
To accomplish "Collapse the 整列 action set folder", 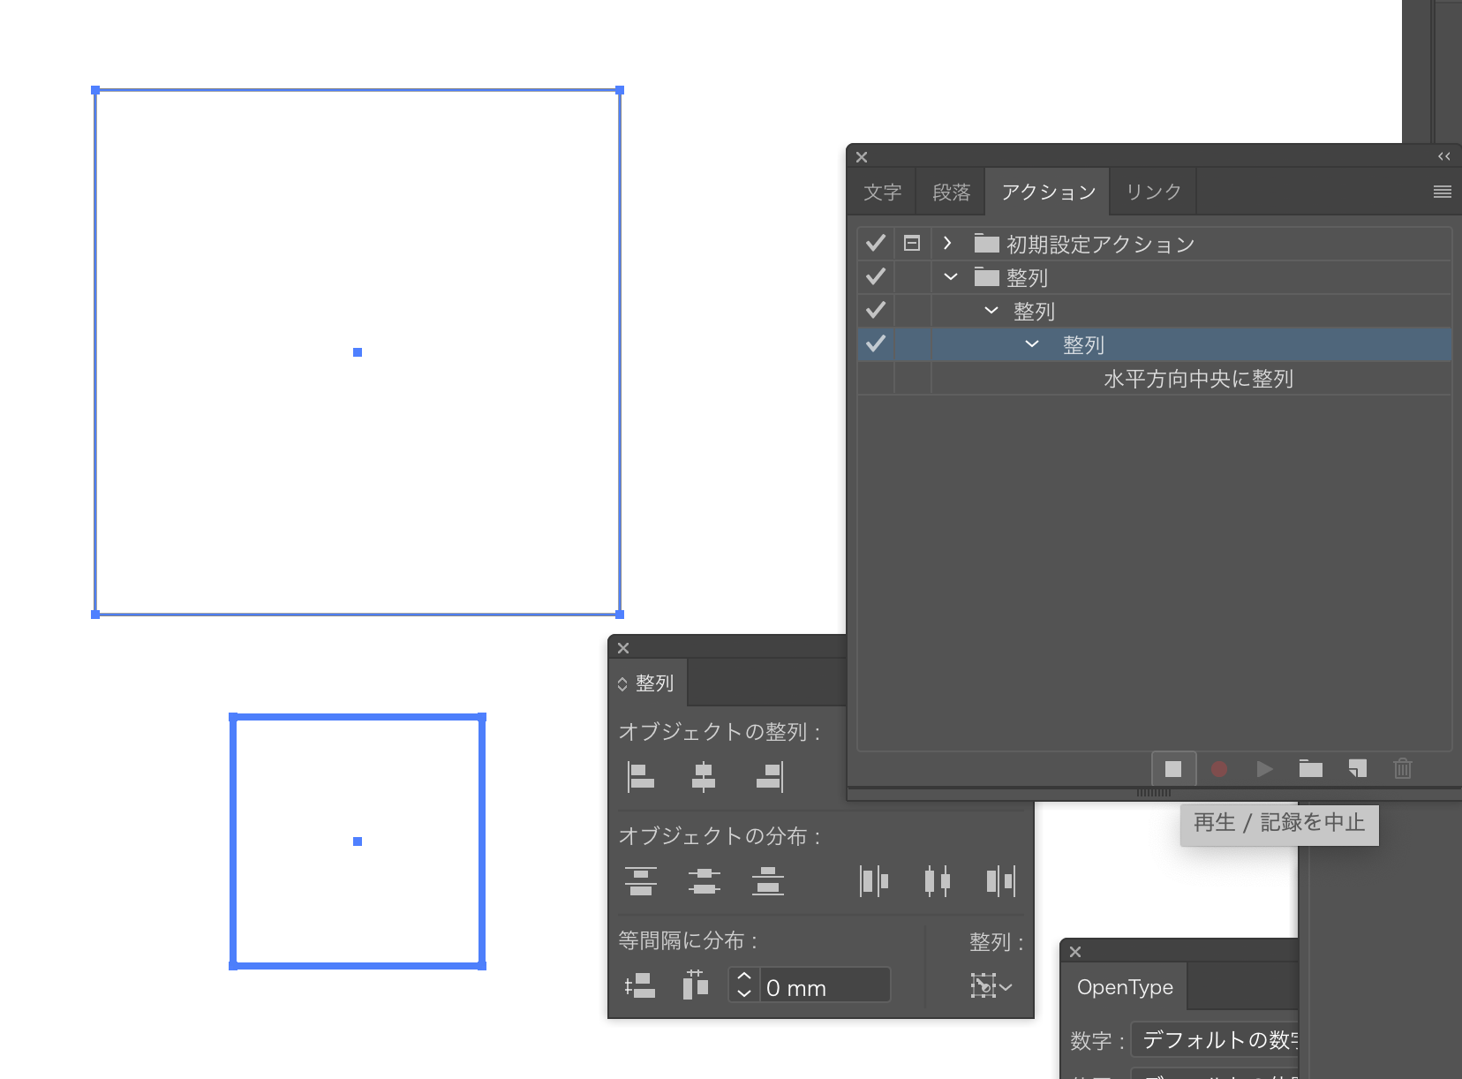I will click(951, 277).
